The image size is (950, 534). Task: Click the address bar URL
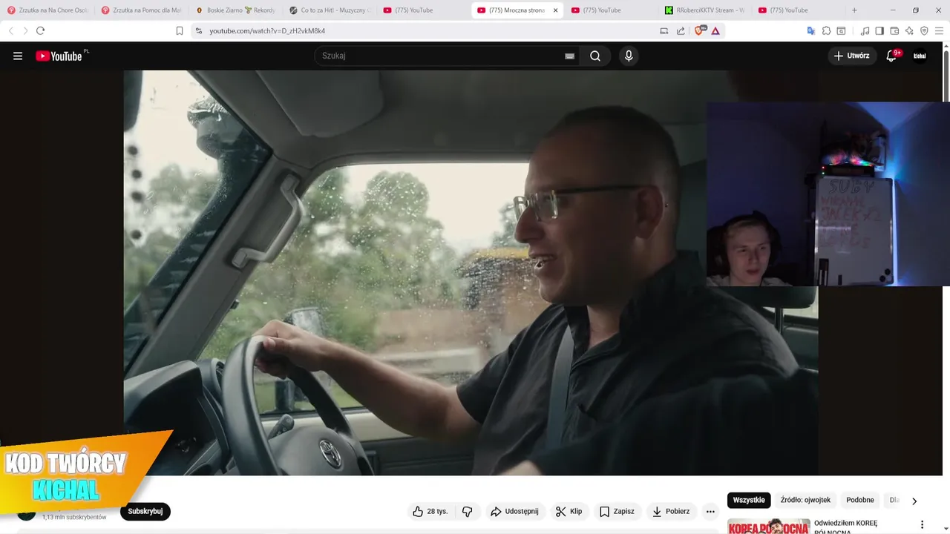(x=267, y=30)
